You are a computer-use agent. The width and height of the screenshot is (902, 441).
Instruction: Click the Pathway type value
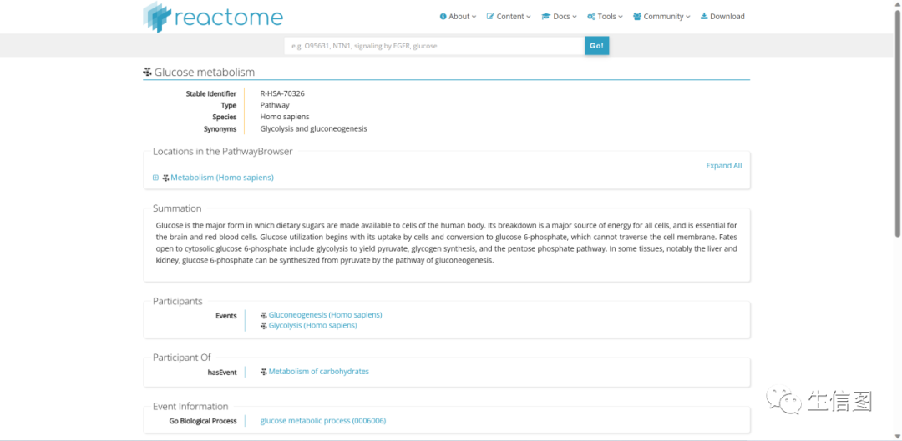pyautogui.click(x=275, y=105)
